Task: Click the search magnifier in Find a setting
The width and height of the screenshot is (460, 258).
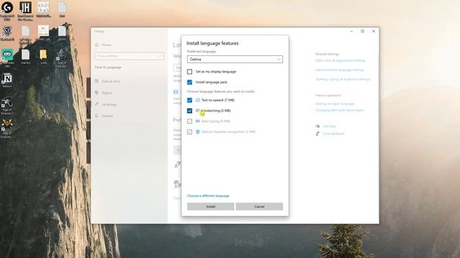Action: (x=160, y=56)
